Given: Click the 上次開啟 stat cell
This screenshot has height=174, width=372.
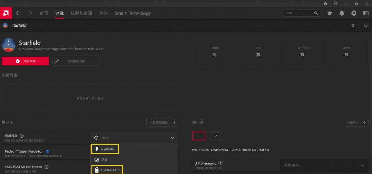Looking at the screenshot, I should (214, 52).
